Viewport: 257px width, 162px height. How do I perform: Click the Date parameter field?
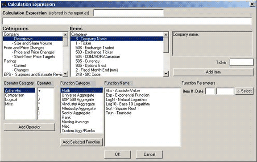click(225, 91)
